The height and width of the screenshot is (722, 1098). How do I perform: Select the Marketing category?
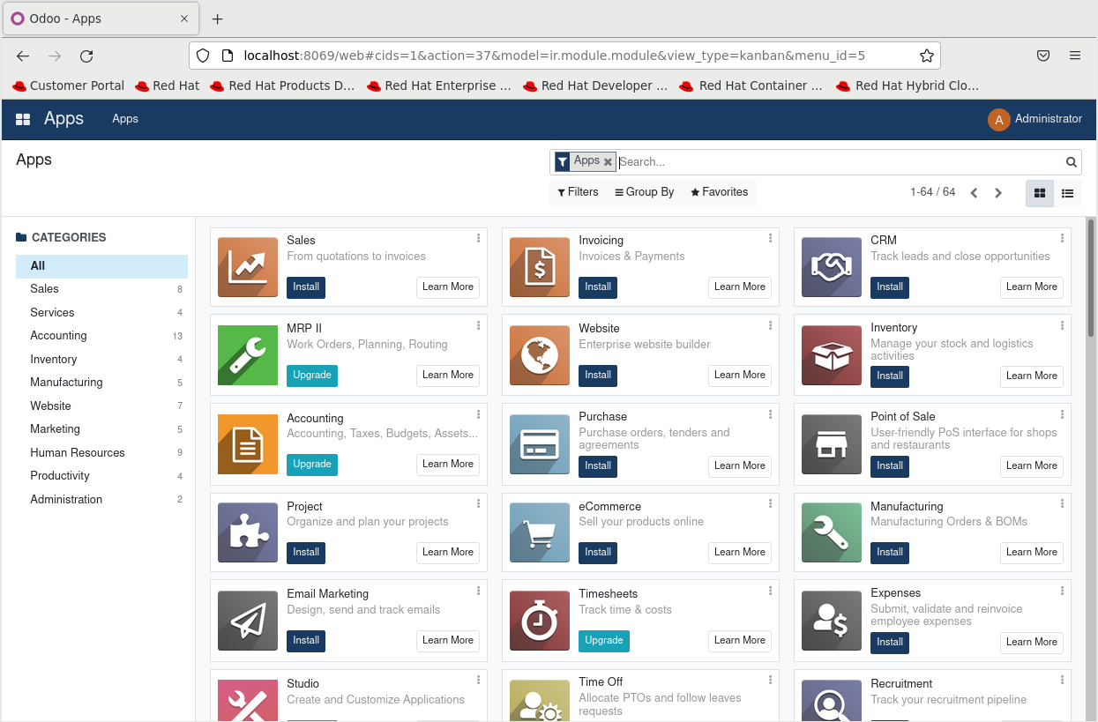click(101, 429)
